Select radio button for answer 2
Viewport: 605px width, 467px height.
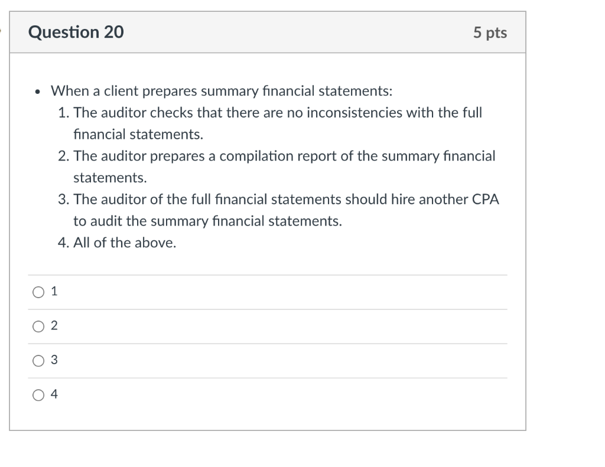(38, 325)
